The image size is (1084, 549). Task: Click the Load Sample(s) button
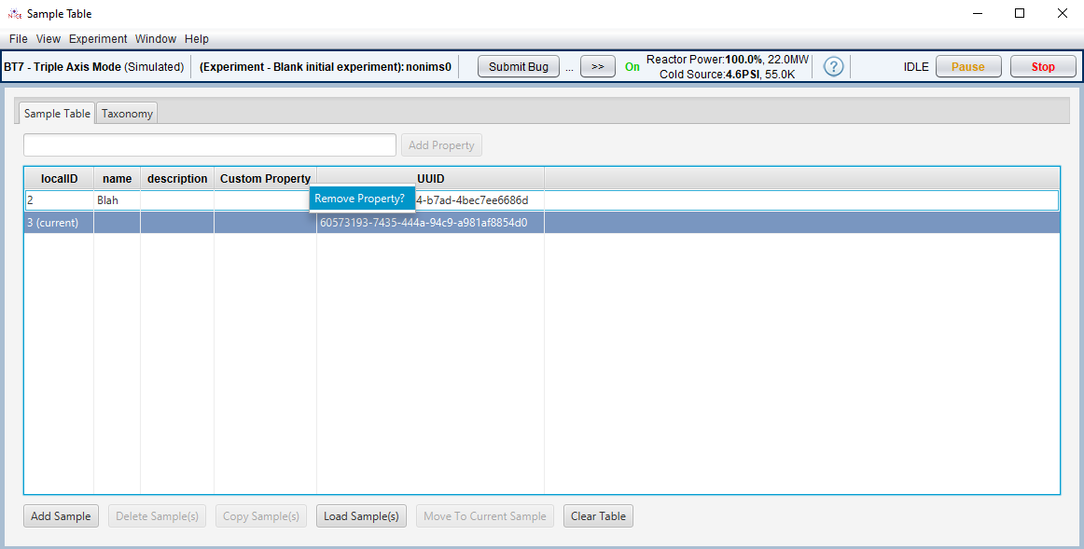[x=361, y=516]
